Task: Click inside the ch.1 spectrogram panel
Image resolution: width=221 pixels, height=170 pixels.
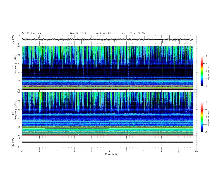Action: [x=107, y=68]
